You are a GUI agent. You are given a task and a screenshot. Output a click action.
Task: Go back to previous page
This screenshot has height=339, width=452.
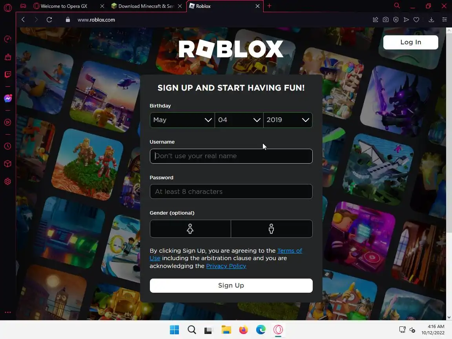coord(23,20)
